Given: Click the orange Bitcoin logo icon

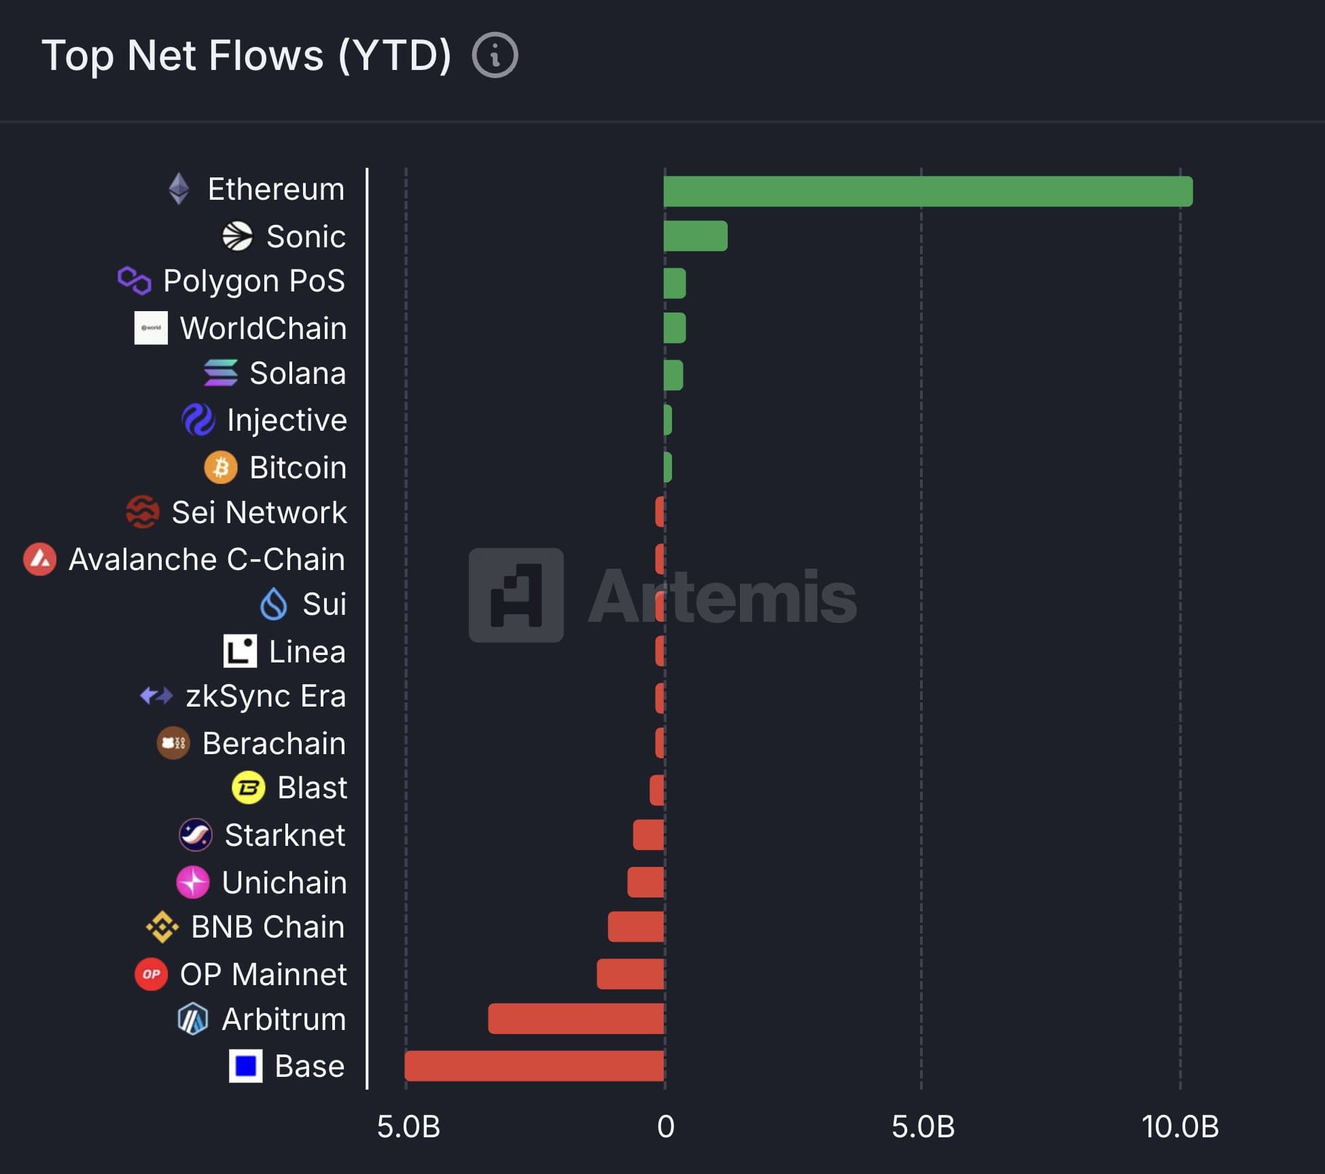Looking at the screenshot, I should (x=221, y=467).
